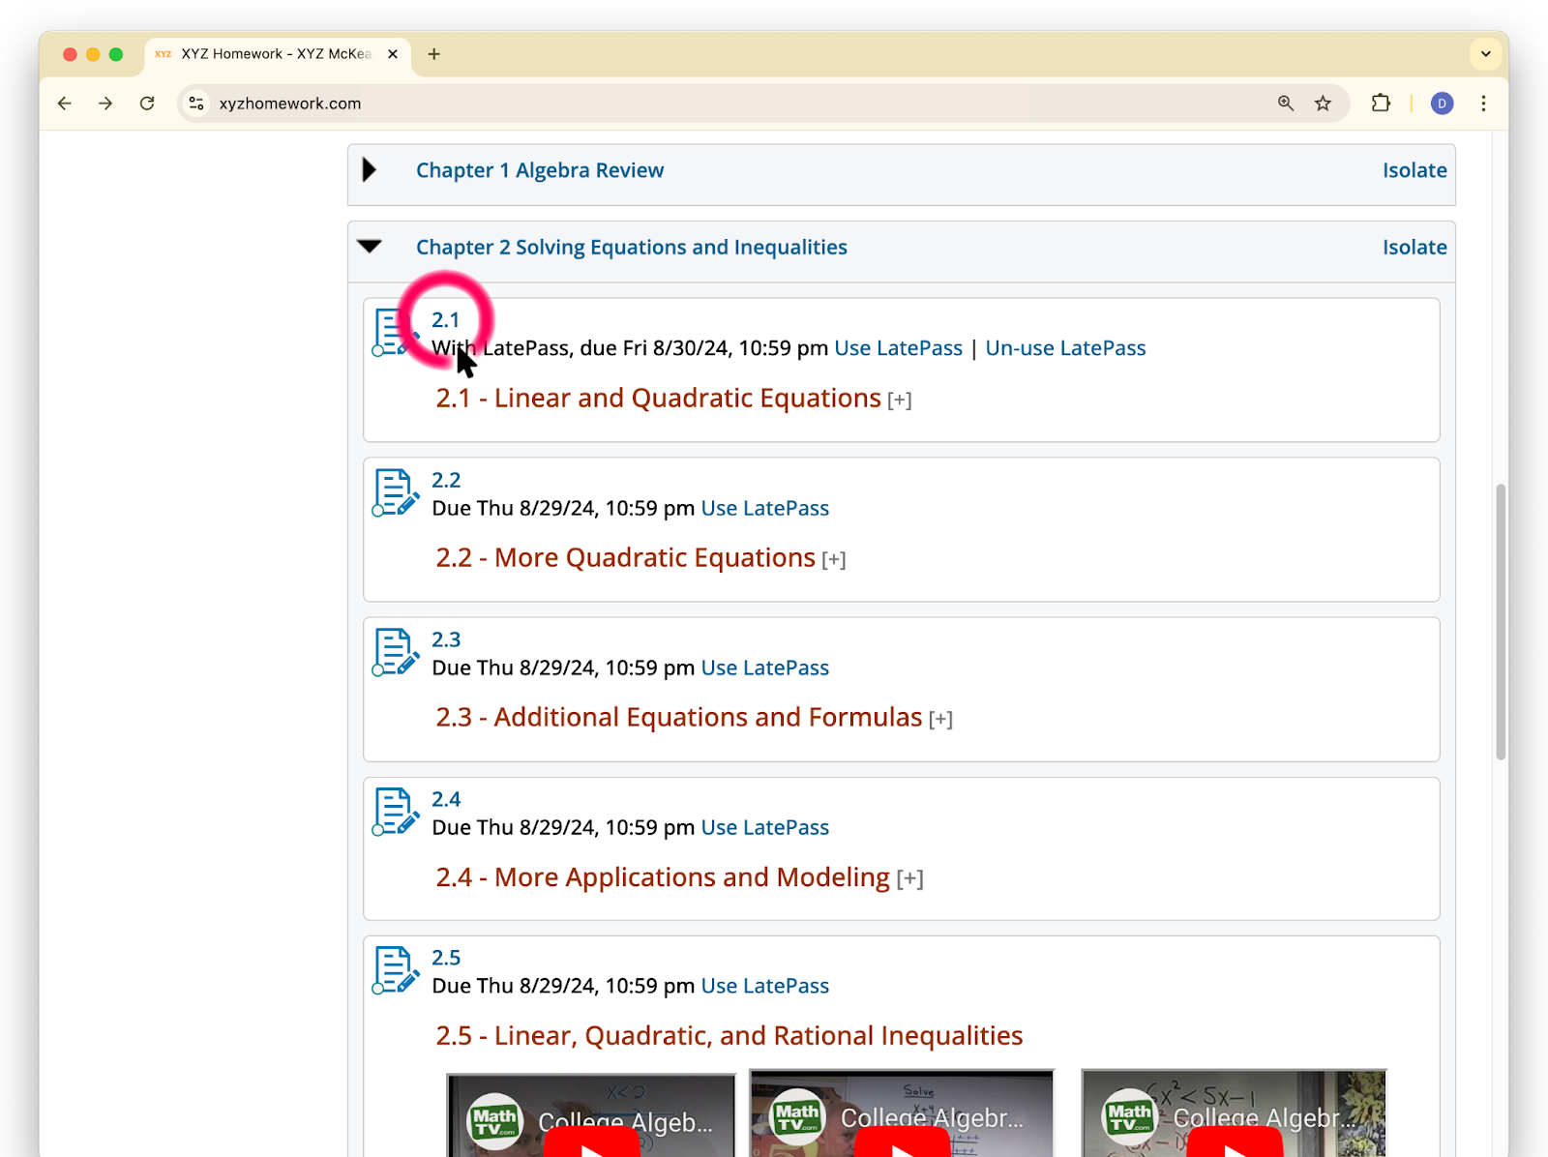Click the address bar URL xyzhomework.com
Screen dimensions: 1548x1157
tap(290, 104)
